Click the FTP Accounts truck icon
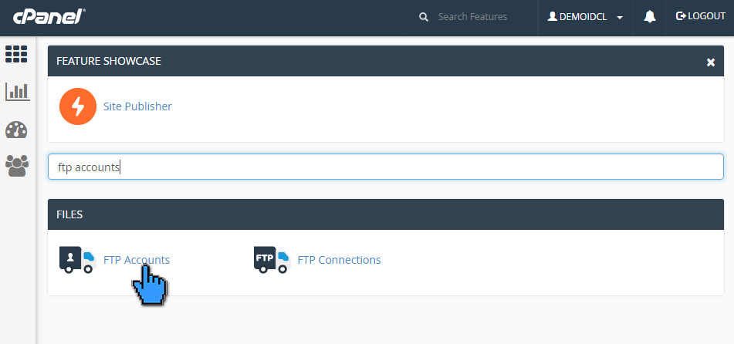 76,260
